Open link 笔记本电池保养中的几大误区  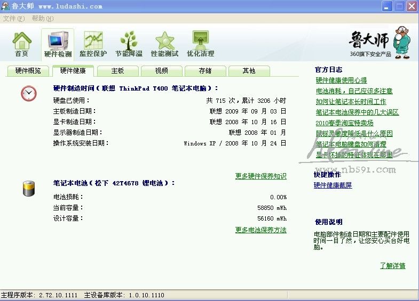357,112
